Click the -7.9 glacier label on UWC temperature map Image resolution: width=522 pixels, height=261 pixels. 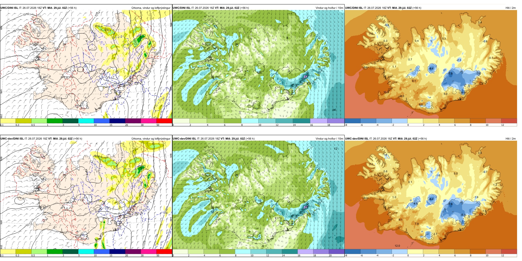(450, 74)
